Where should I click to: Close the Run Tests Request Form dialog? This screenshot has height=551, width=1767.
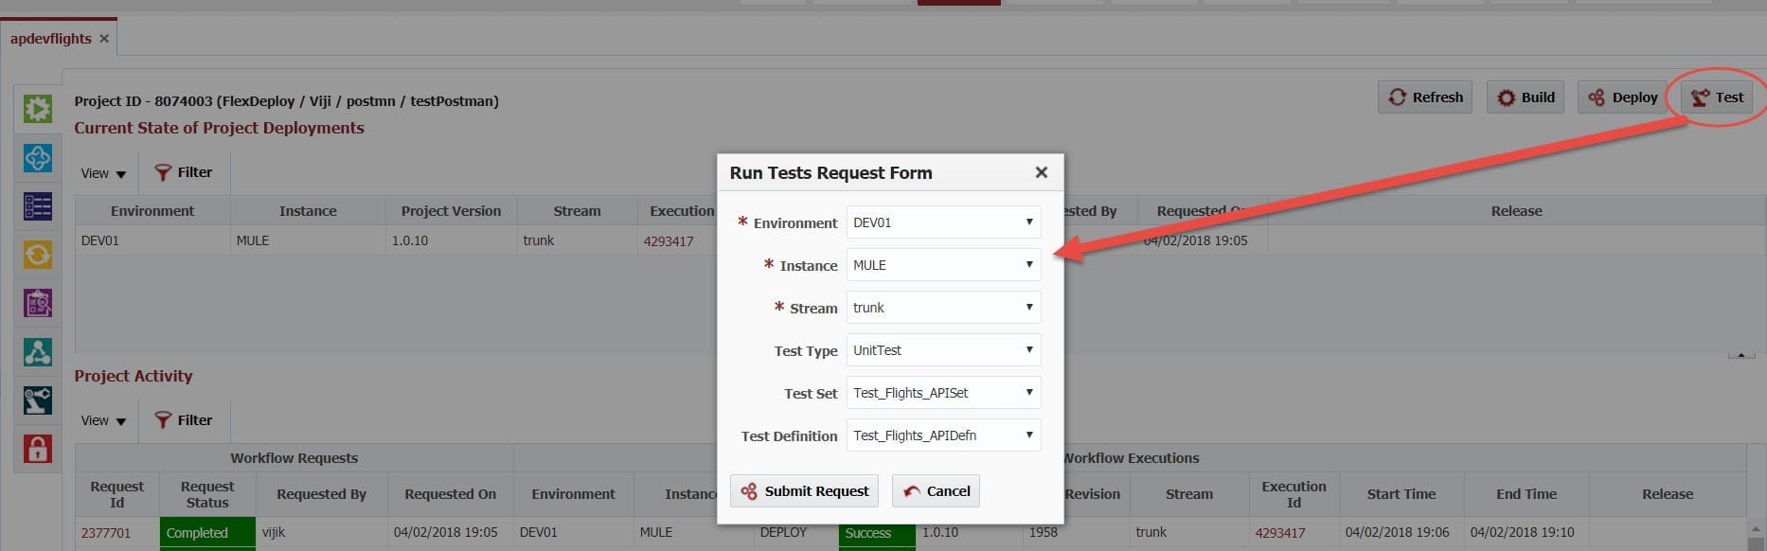[x=1041, y=172]
